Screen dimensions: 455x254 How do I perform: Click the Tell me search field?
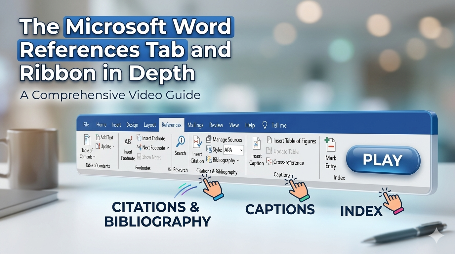(x=279, y=125)
